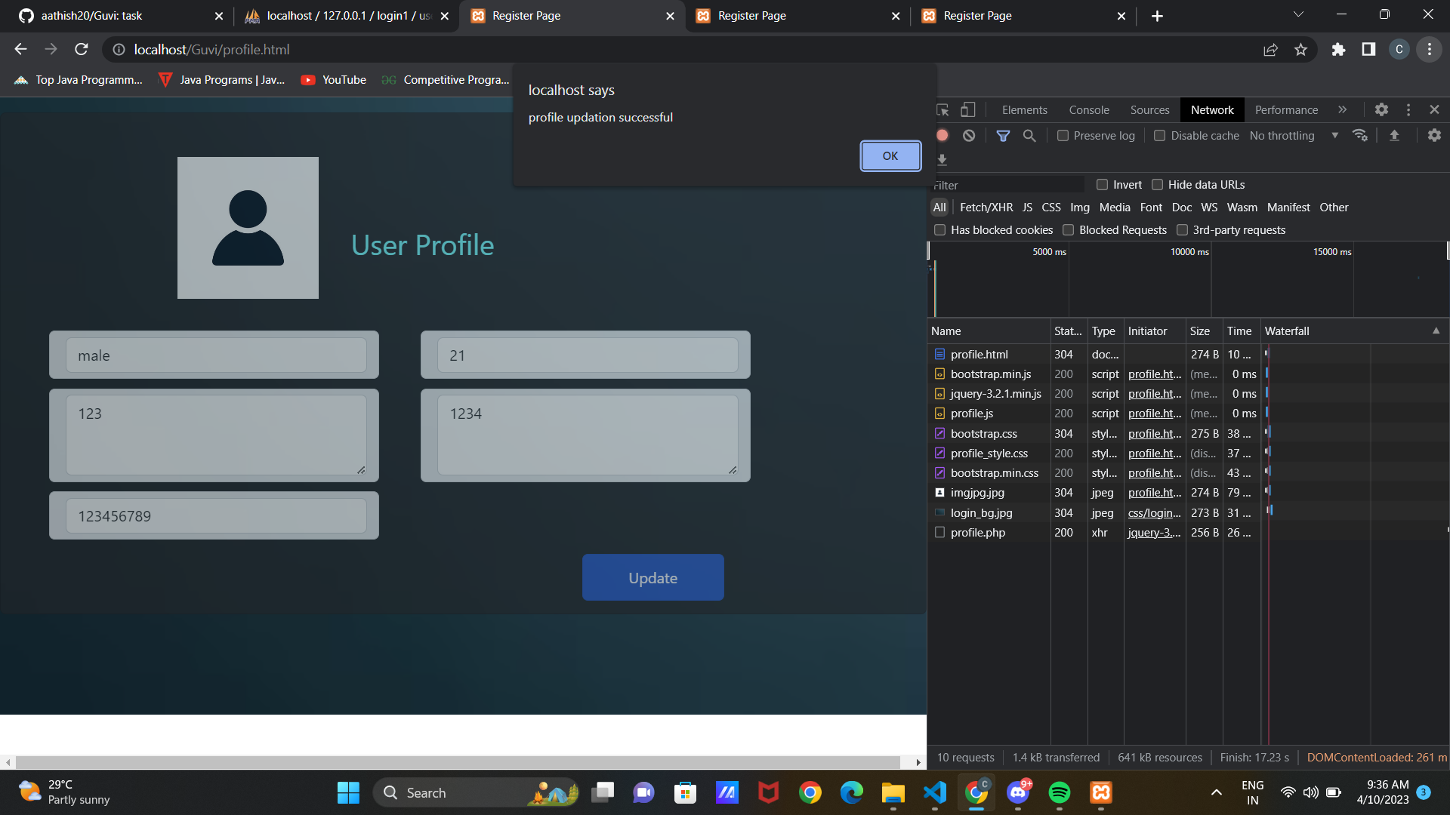Viewport: 1450px width, 815px height.
Task: Expand hidden DevTools panels via the chevron
Action: [x=1343, y=109]
